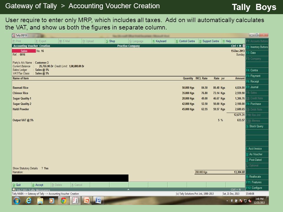Click the E: Export menu button
This screenshot has width=283, height=212.
point(47,41)
